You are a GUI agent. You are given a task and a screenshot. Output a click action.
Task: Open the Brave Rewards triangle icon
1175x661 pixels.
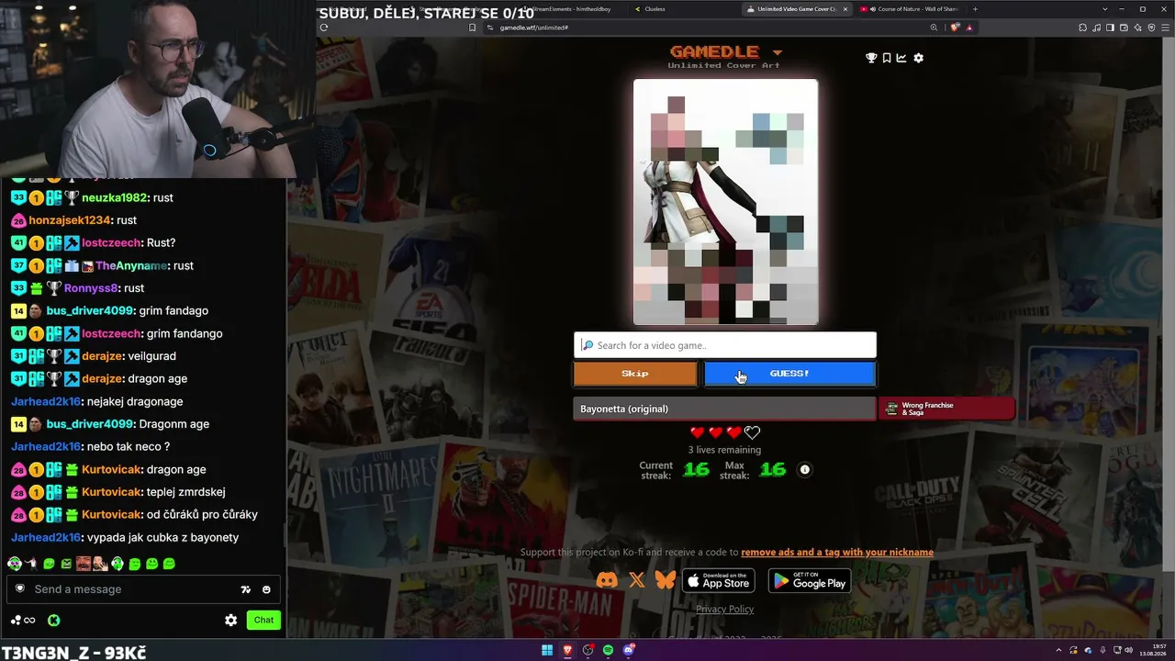tap(968, 28)
